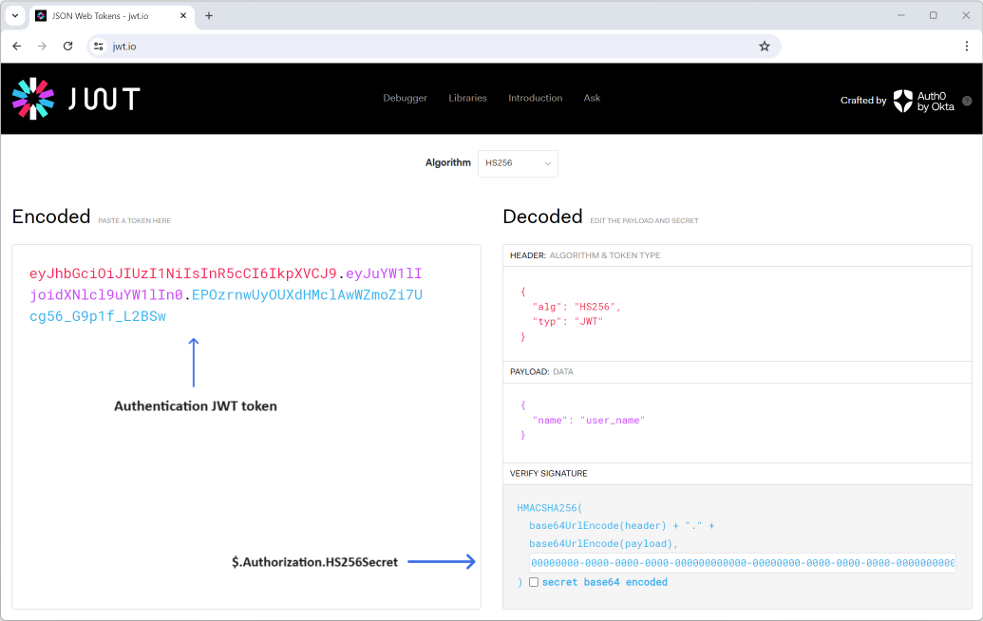Click the Ask navigation link
Viewport: 983px width, 621px height.
[592, 98]
